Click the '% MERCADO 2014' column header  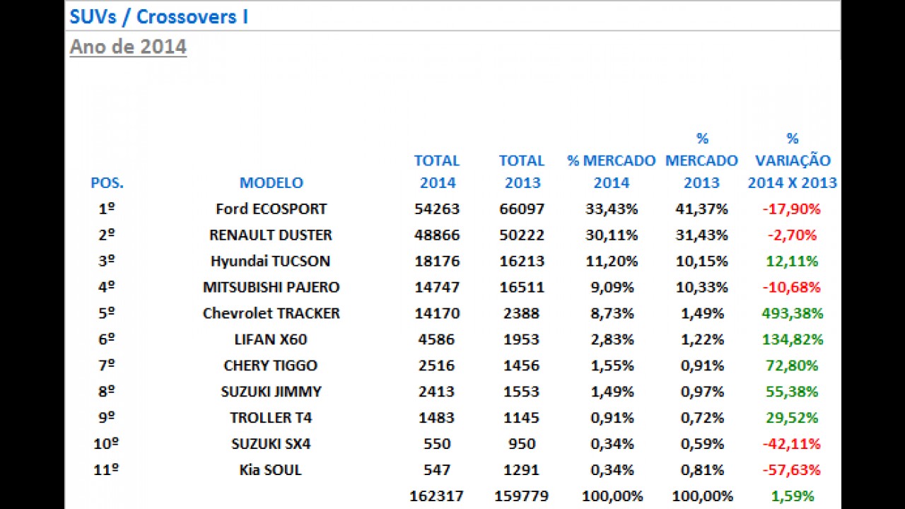pyautogui.click(x=612, y=172)
